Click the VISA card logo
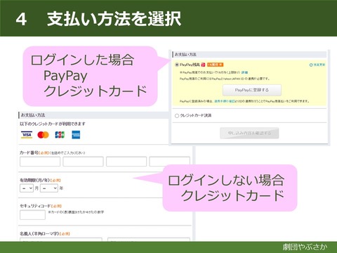The image size is (337, 253). tap(27, 135)
